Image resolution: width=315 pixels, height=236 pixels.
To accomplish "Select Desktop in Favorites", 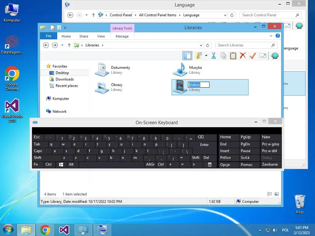I will (62, 73).
